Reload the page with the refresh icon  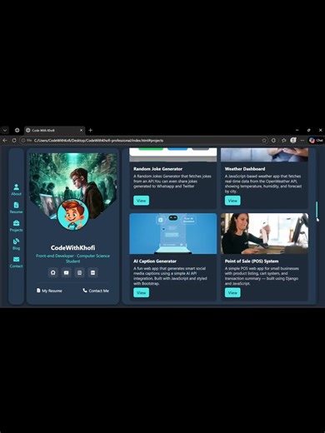(x=14, y=141)
